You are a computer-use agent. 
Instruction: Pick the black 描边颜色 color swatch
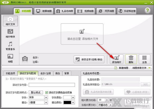[x=68, y=103]
